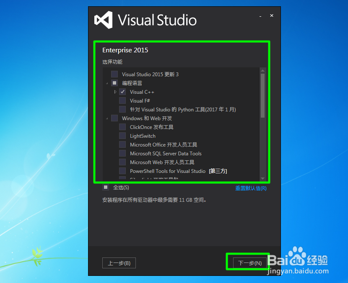The height and width of the screenshot is (283, 348).
Task: Check the Visual Studio 2015 更新 3 checkbox
Action: [114, 74]
